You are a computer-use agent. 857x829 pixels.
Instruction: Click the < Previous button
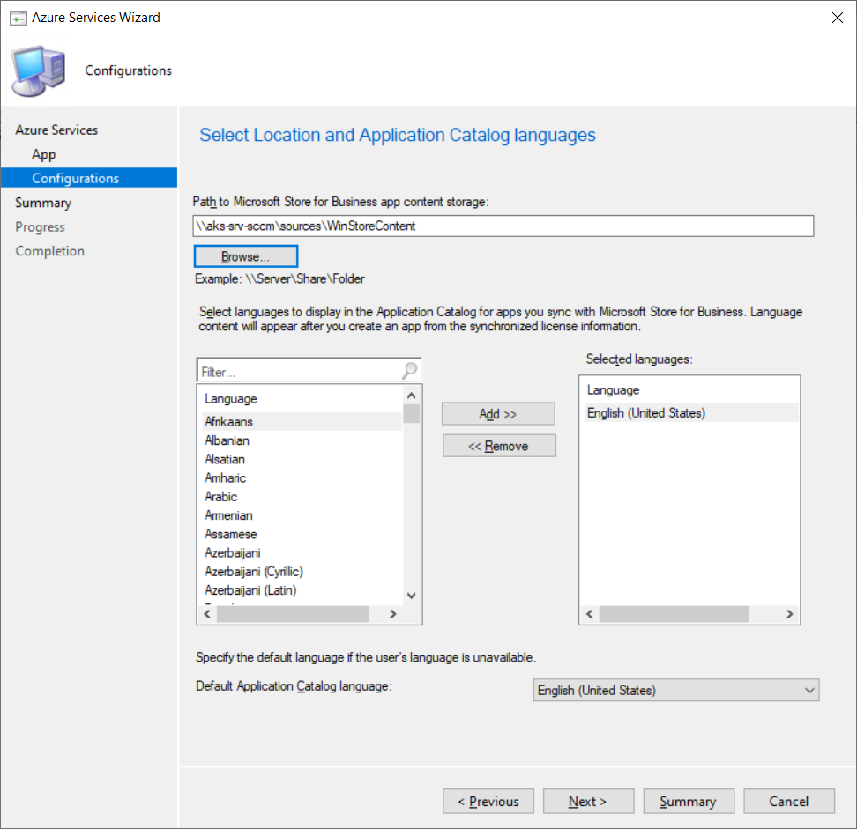[488, 802]
